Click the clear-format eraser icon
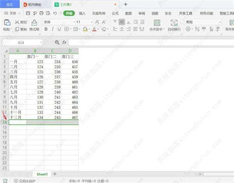The image size is (234, 183). coord(104,29)
